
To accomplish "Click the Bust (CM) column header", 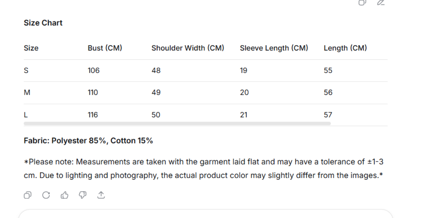I will (105, 48).
